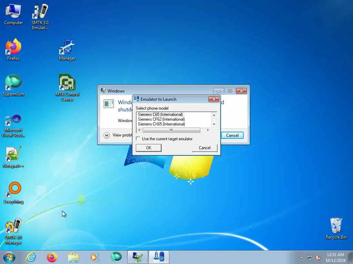The width and height of the screenshot is (353, 264).
Task: Click the horizontal scrollbar thumb in phone list
Action: click(x=171, y=130)
